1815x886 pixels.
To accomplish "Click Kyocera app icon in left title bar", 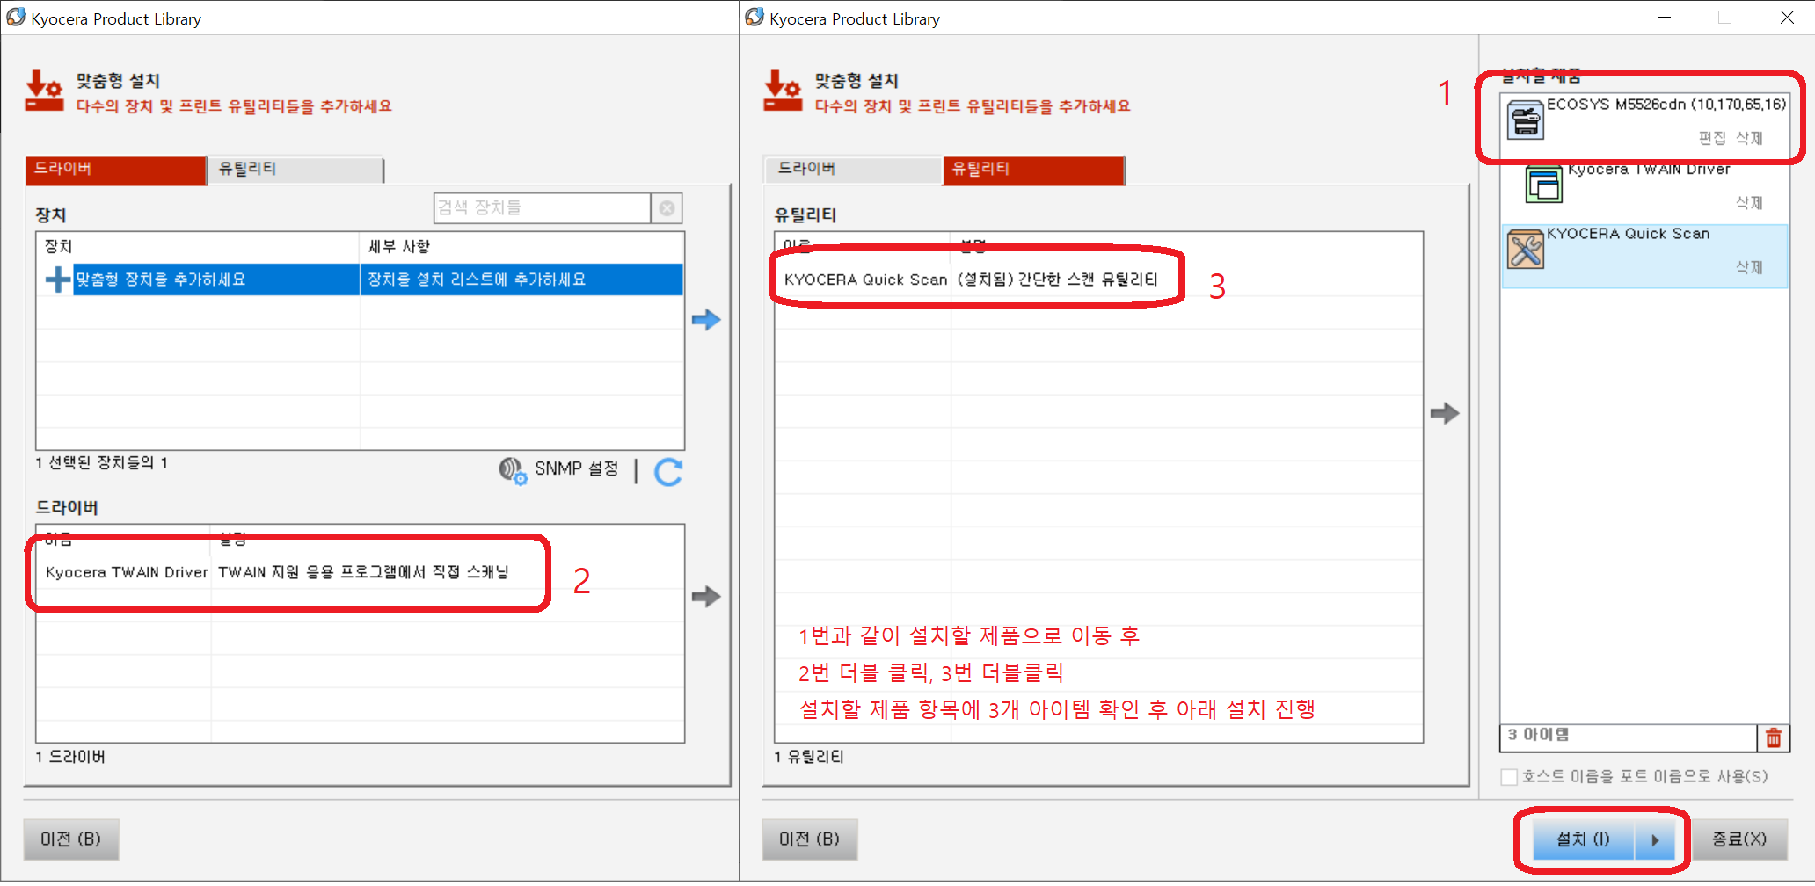I will [x=16, y=18].
